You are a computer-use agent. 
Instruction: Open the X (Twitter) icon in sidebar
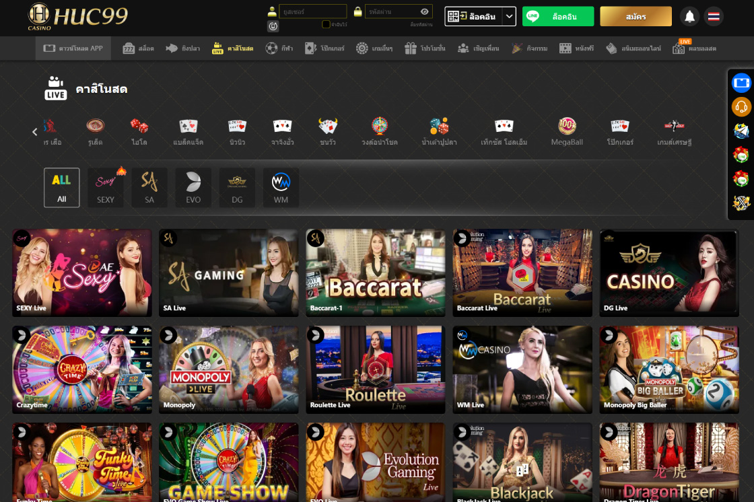click(741, 203)
